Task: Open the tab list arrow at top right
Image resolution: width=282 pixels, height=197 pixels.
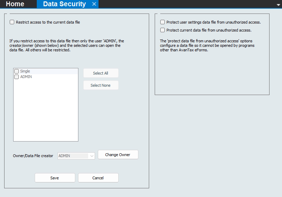Action: pyautogui.click(x=278, y=5)
